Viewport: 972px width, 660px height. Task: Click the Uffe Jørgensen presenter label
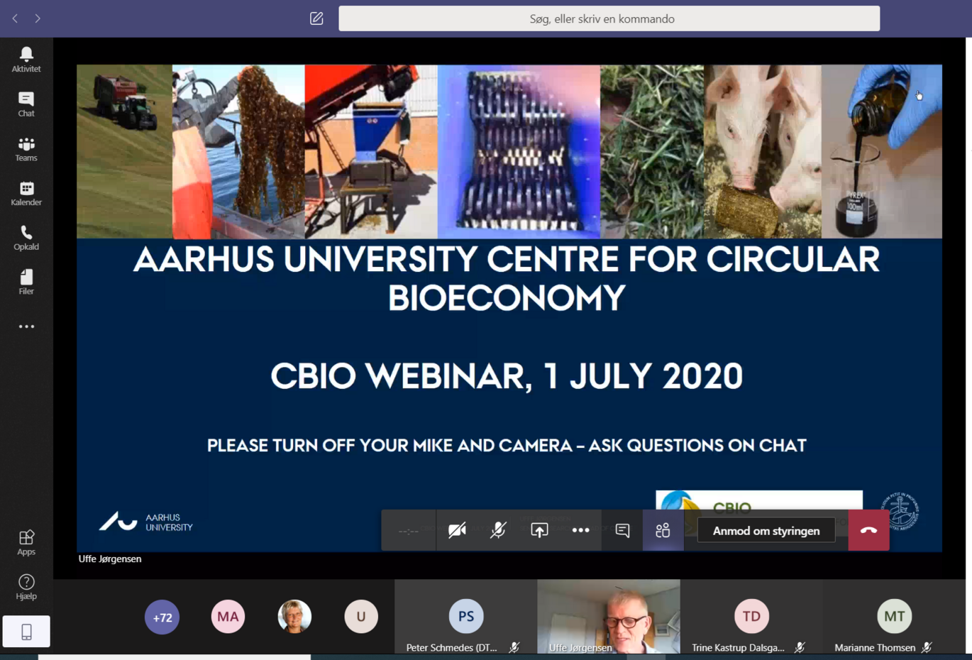(x=110, y=559)
